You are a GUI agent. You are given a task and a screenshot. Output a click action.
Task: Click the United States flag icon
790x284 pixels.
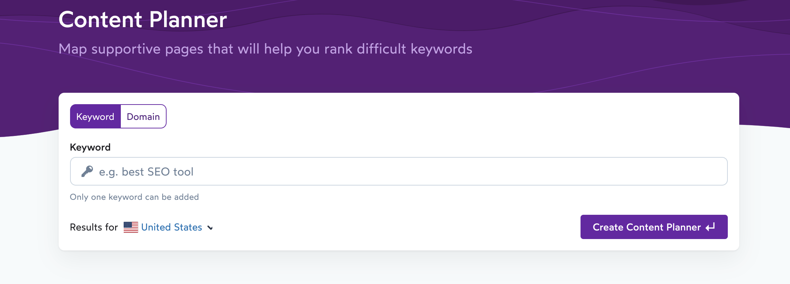pyautogui.click(x=131, y=227)
